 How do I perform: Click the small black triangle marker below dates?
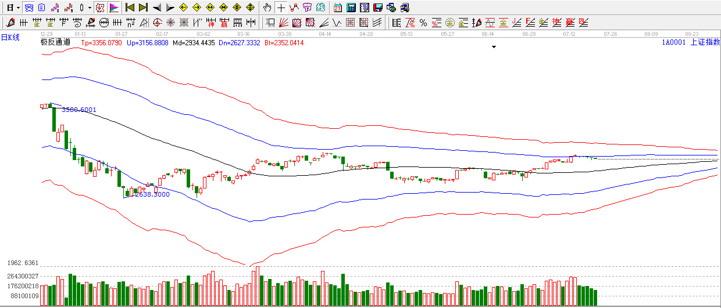click(494, 47)
